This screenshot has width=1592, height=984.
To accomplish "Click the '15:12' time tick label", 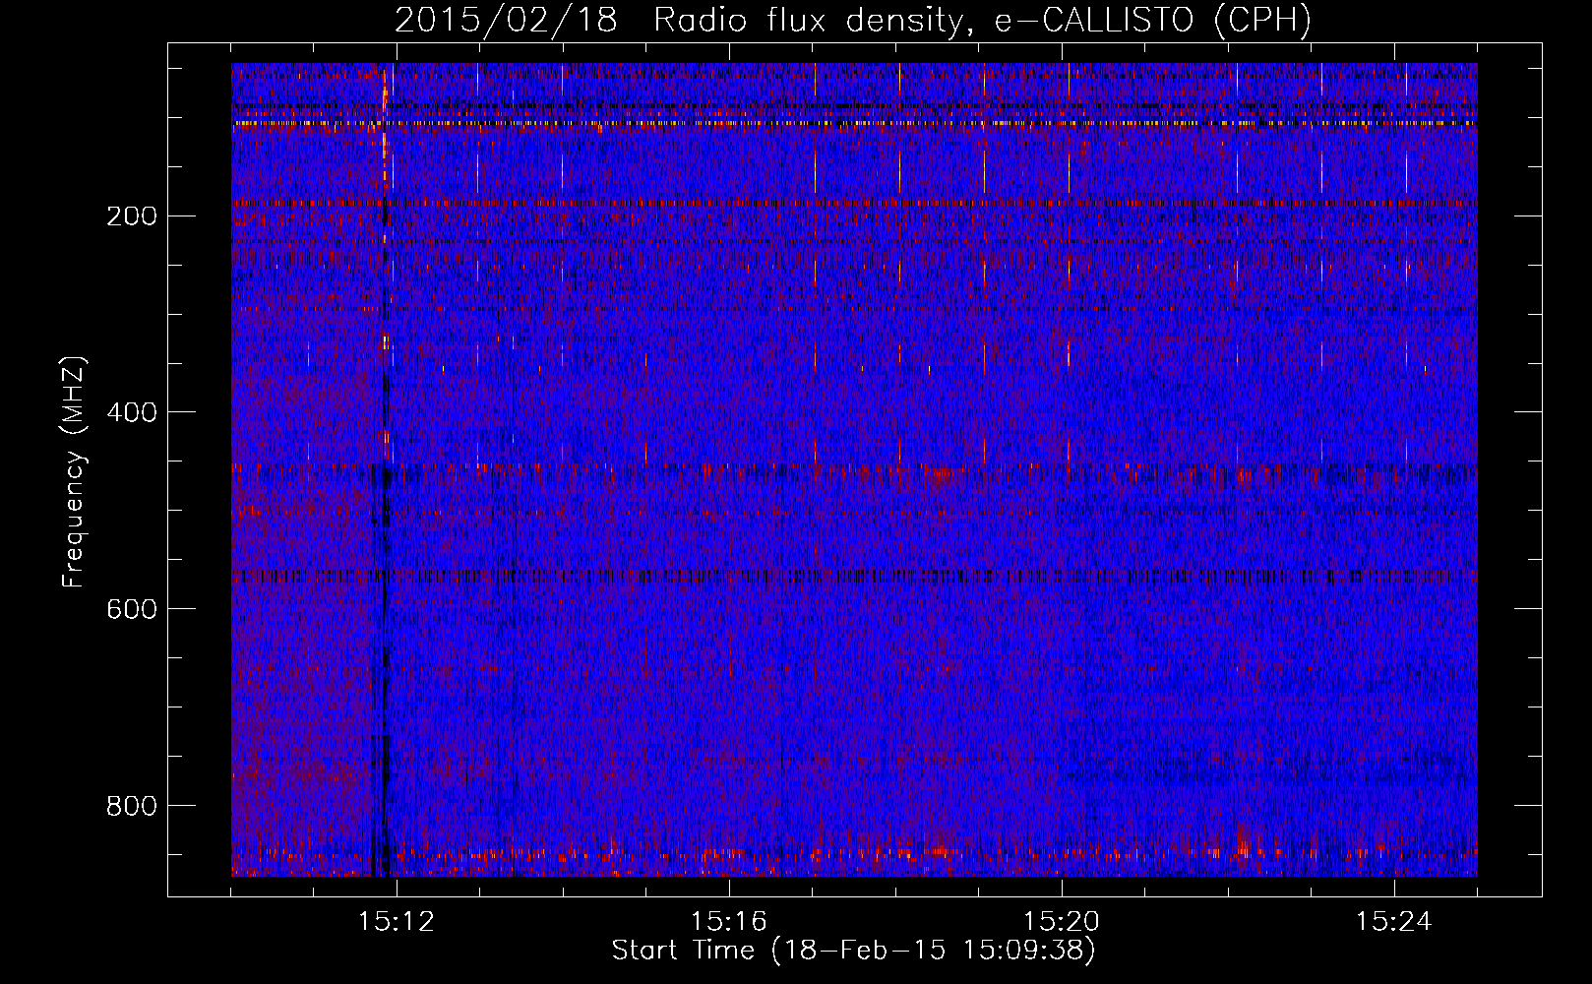I will point(397,921).
